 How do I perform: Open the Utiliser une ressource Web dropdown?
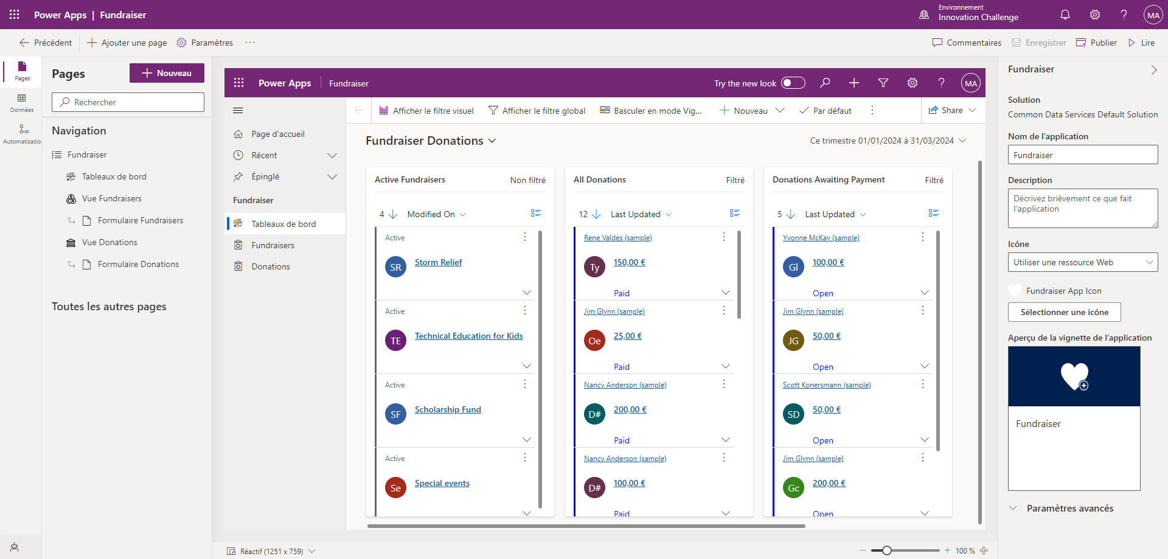click(x=1083, y=262)
